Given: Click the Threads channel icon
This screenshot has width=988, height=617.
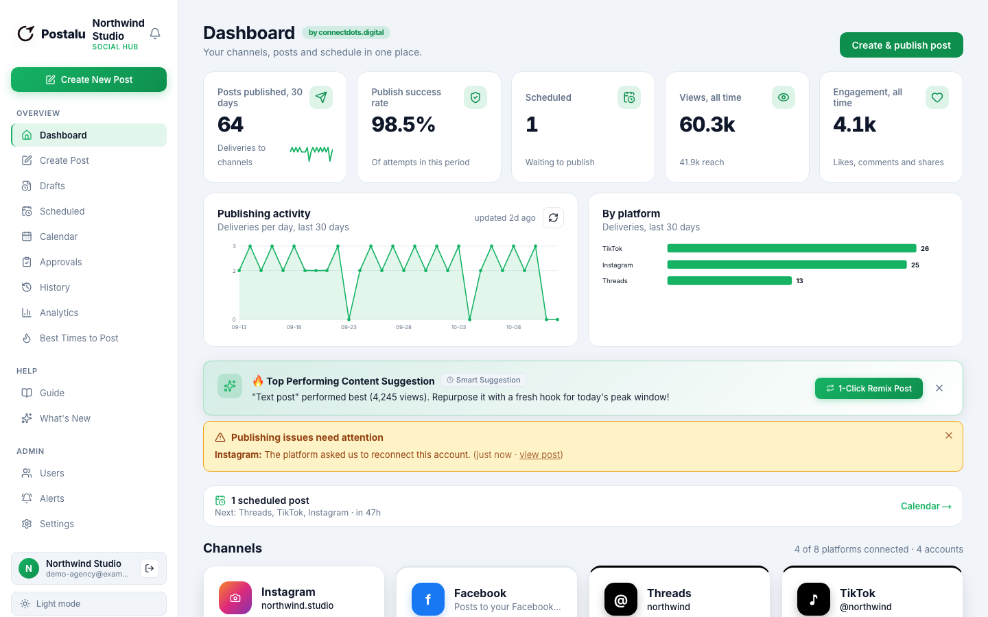Looking at the screenshot, I should (x=621, y=599).
